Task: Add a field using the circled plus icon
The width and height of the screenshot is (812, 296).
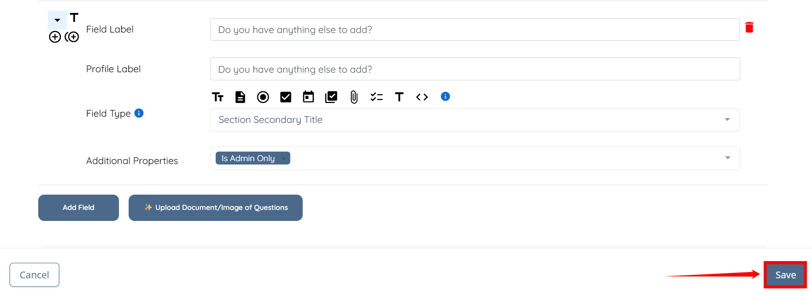Action: pos(55,37)
